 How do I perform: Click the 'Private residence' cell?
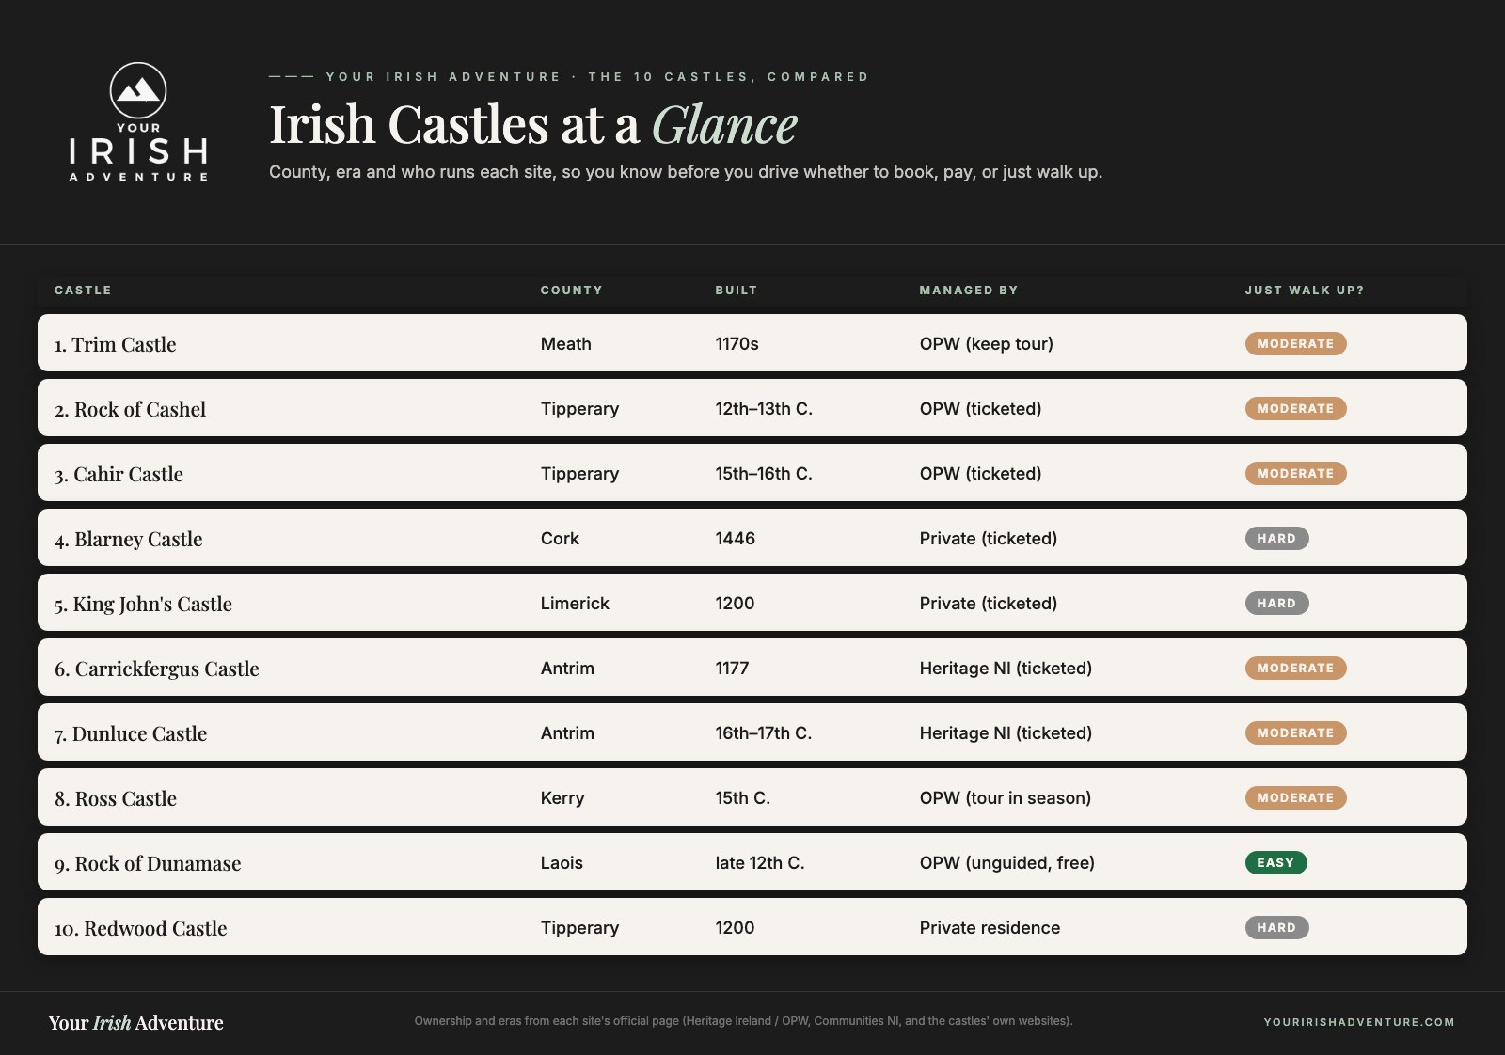[x=990, y=927]
